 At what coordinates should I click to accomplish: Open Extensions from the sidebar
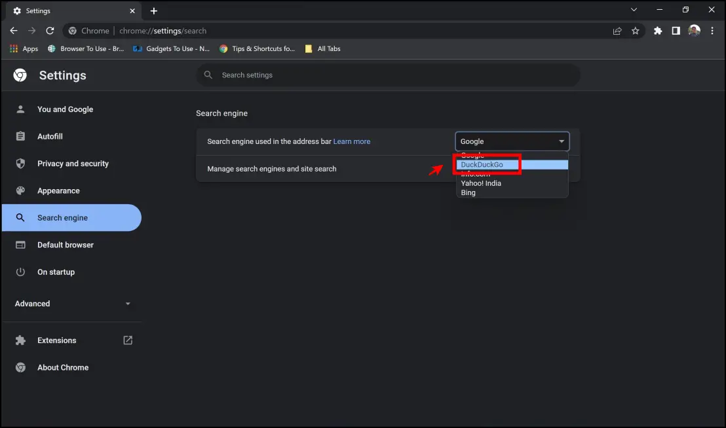pos(72,340)
